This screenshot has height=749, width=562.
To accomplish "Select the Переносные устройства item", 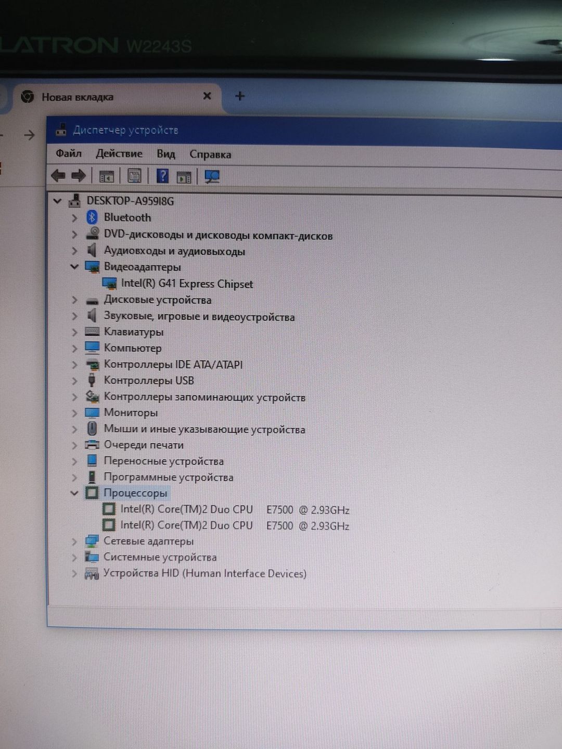I will pyautogui.click(x=163, y=461).
